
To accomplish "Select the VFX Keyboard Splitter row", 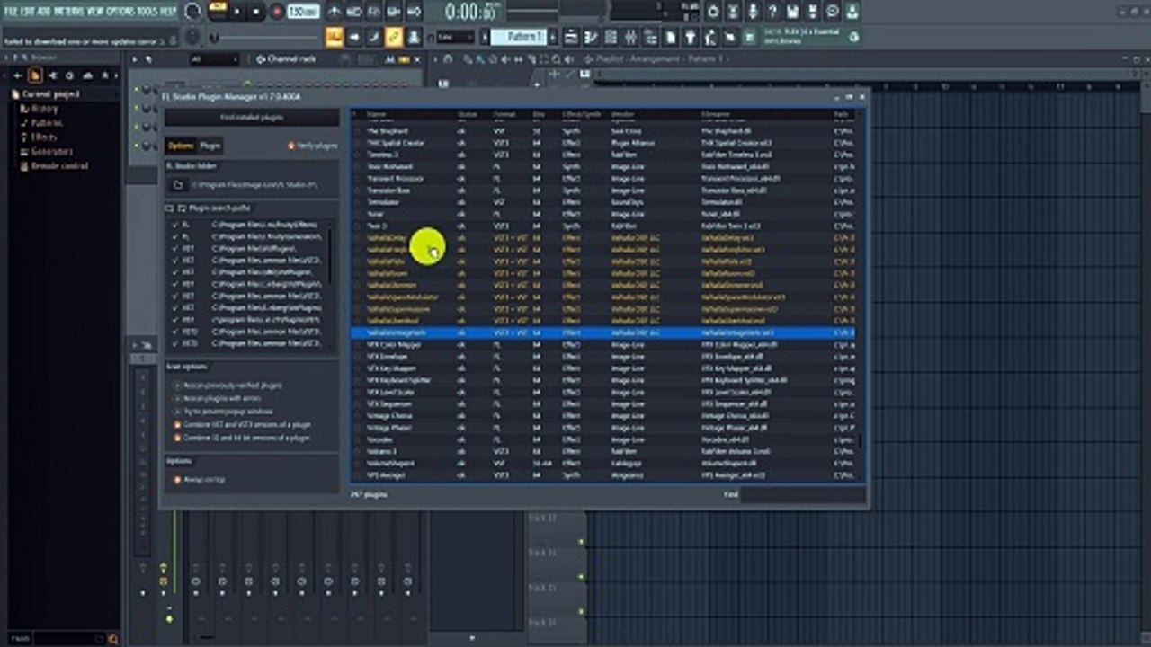I will [602, 380].
